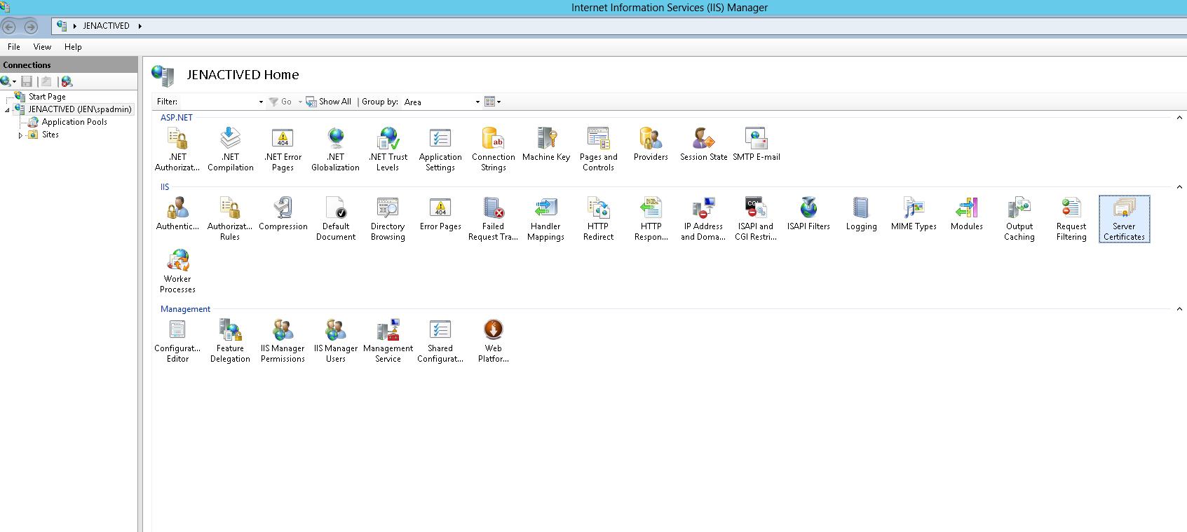Image resolution: width=1187 pixels, height=532 pixels.
Task: Open .NET Error Pages feature
Action: tap(283, 149)
